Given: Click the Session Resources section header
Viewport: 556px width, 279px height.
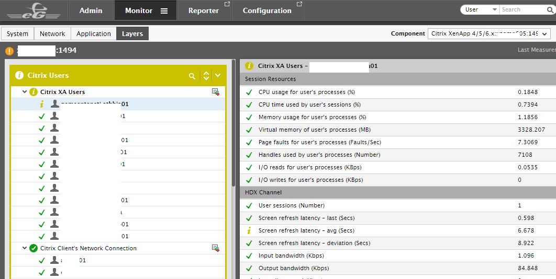Looking at the screenshot, I should pos(398,79).
